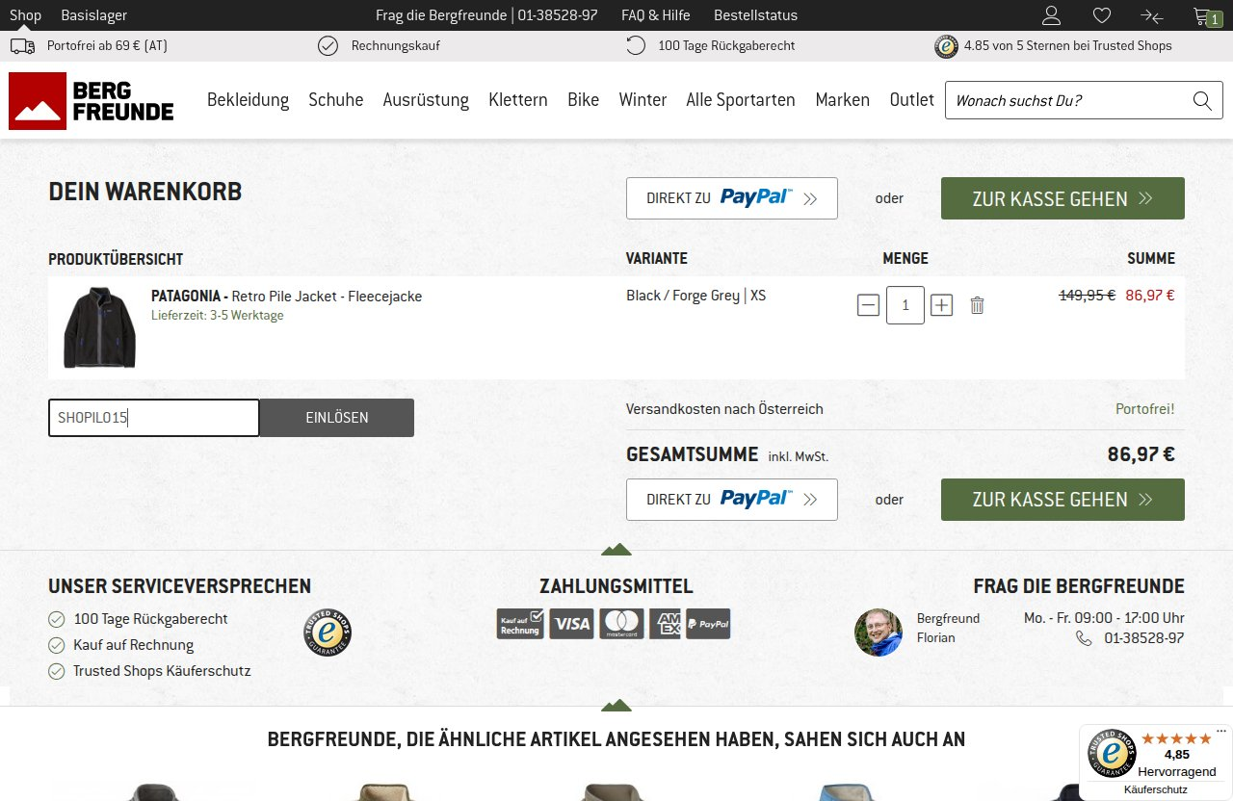Click the Black / Forge Grey | XS variant text

point(696,296)
